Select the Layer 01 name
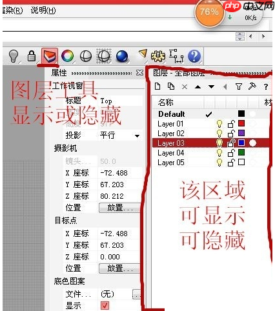Viewport: 275px width, 311px height. [170, 124]
